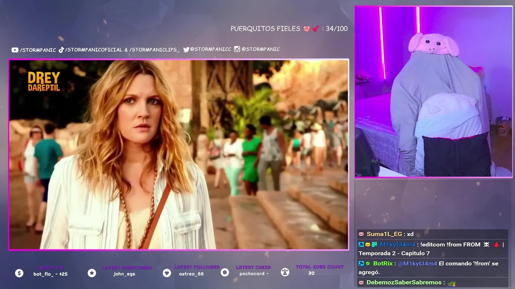Click the TOTAL SUBS COUNT label

[x=319, y=267]
